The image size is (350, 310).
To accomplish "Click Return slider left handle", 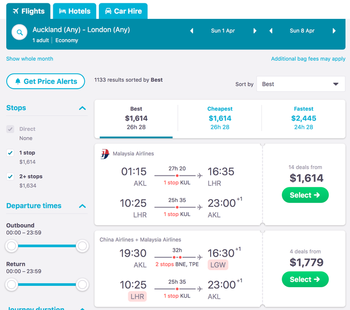I will (x=12, y=285).
